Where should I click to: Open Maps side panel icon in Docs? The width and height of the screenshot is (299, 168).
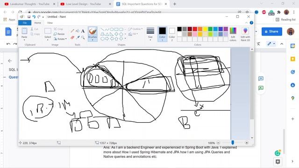(293, 98)
